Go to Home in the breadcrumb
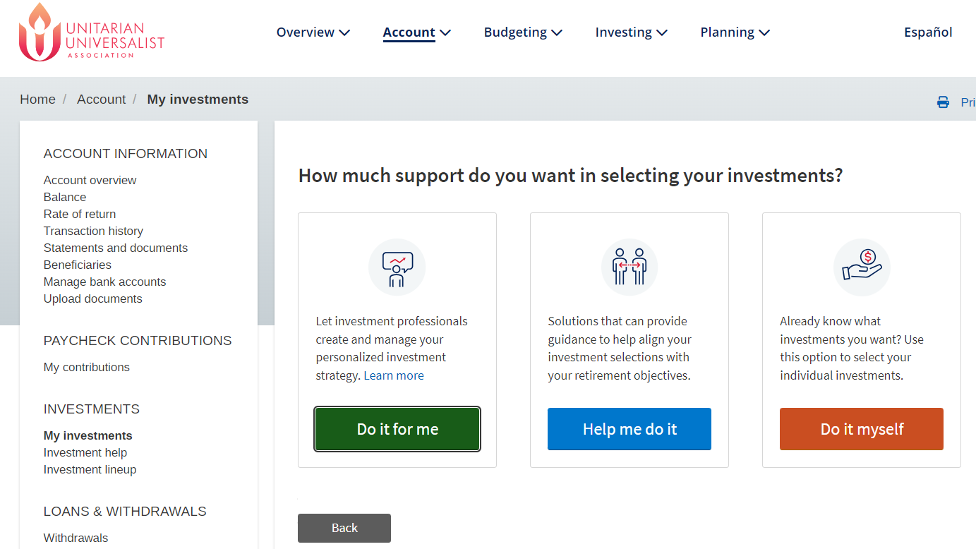 coord(37,99)
